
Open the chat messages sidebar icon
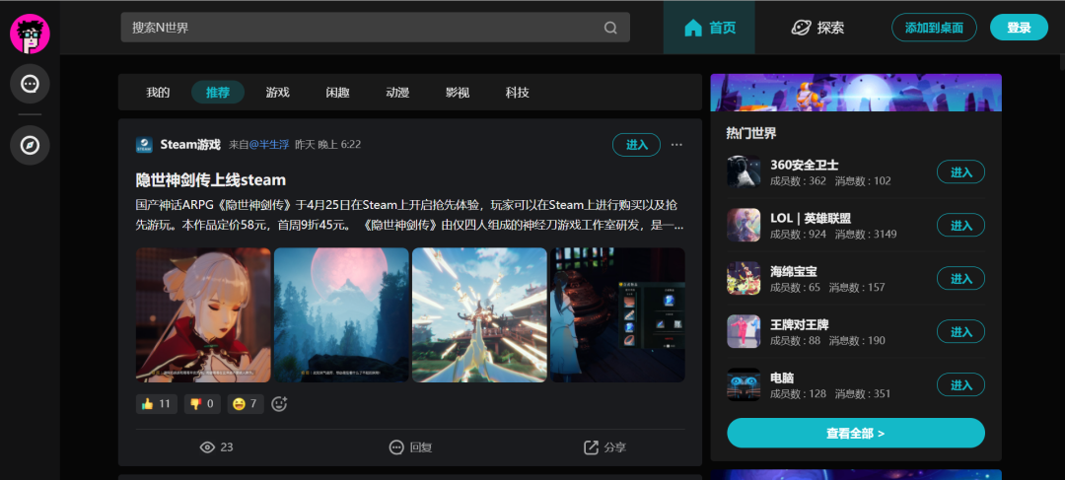point(30,84)
